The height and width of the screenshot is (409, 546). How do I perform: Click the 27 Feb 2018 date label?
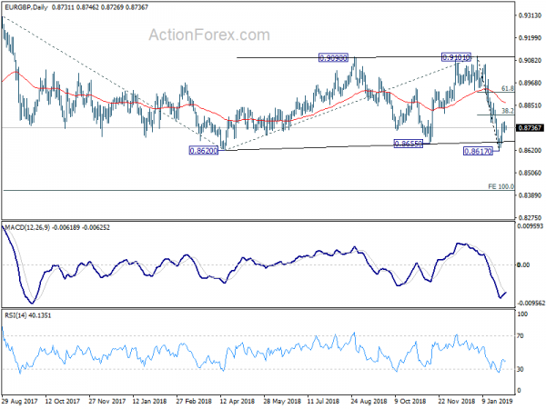point(194,402)
